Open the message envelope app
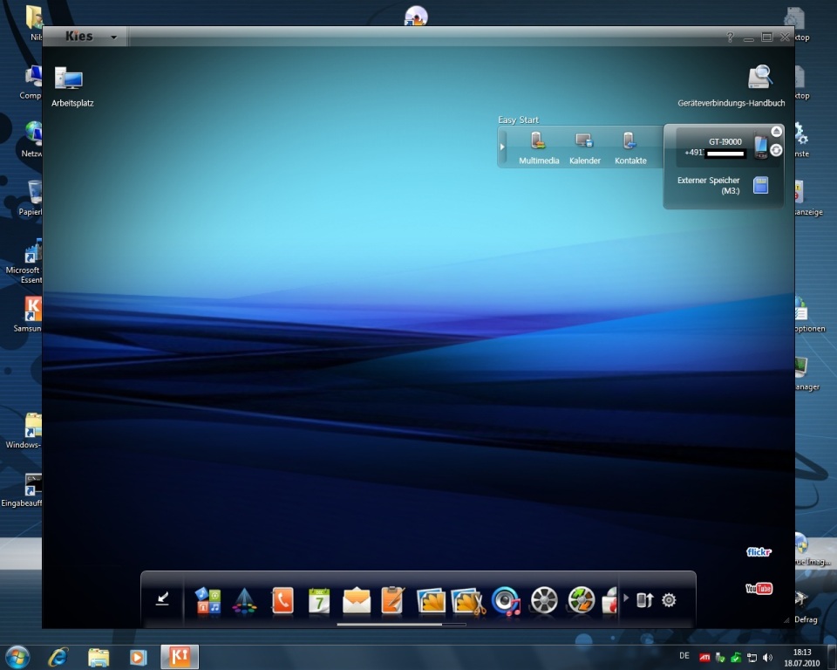This screenshot has width=837, height=670. pos(357,600)
